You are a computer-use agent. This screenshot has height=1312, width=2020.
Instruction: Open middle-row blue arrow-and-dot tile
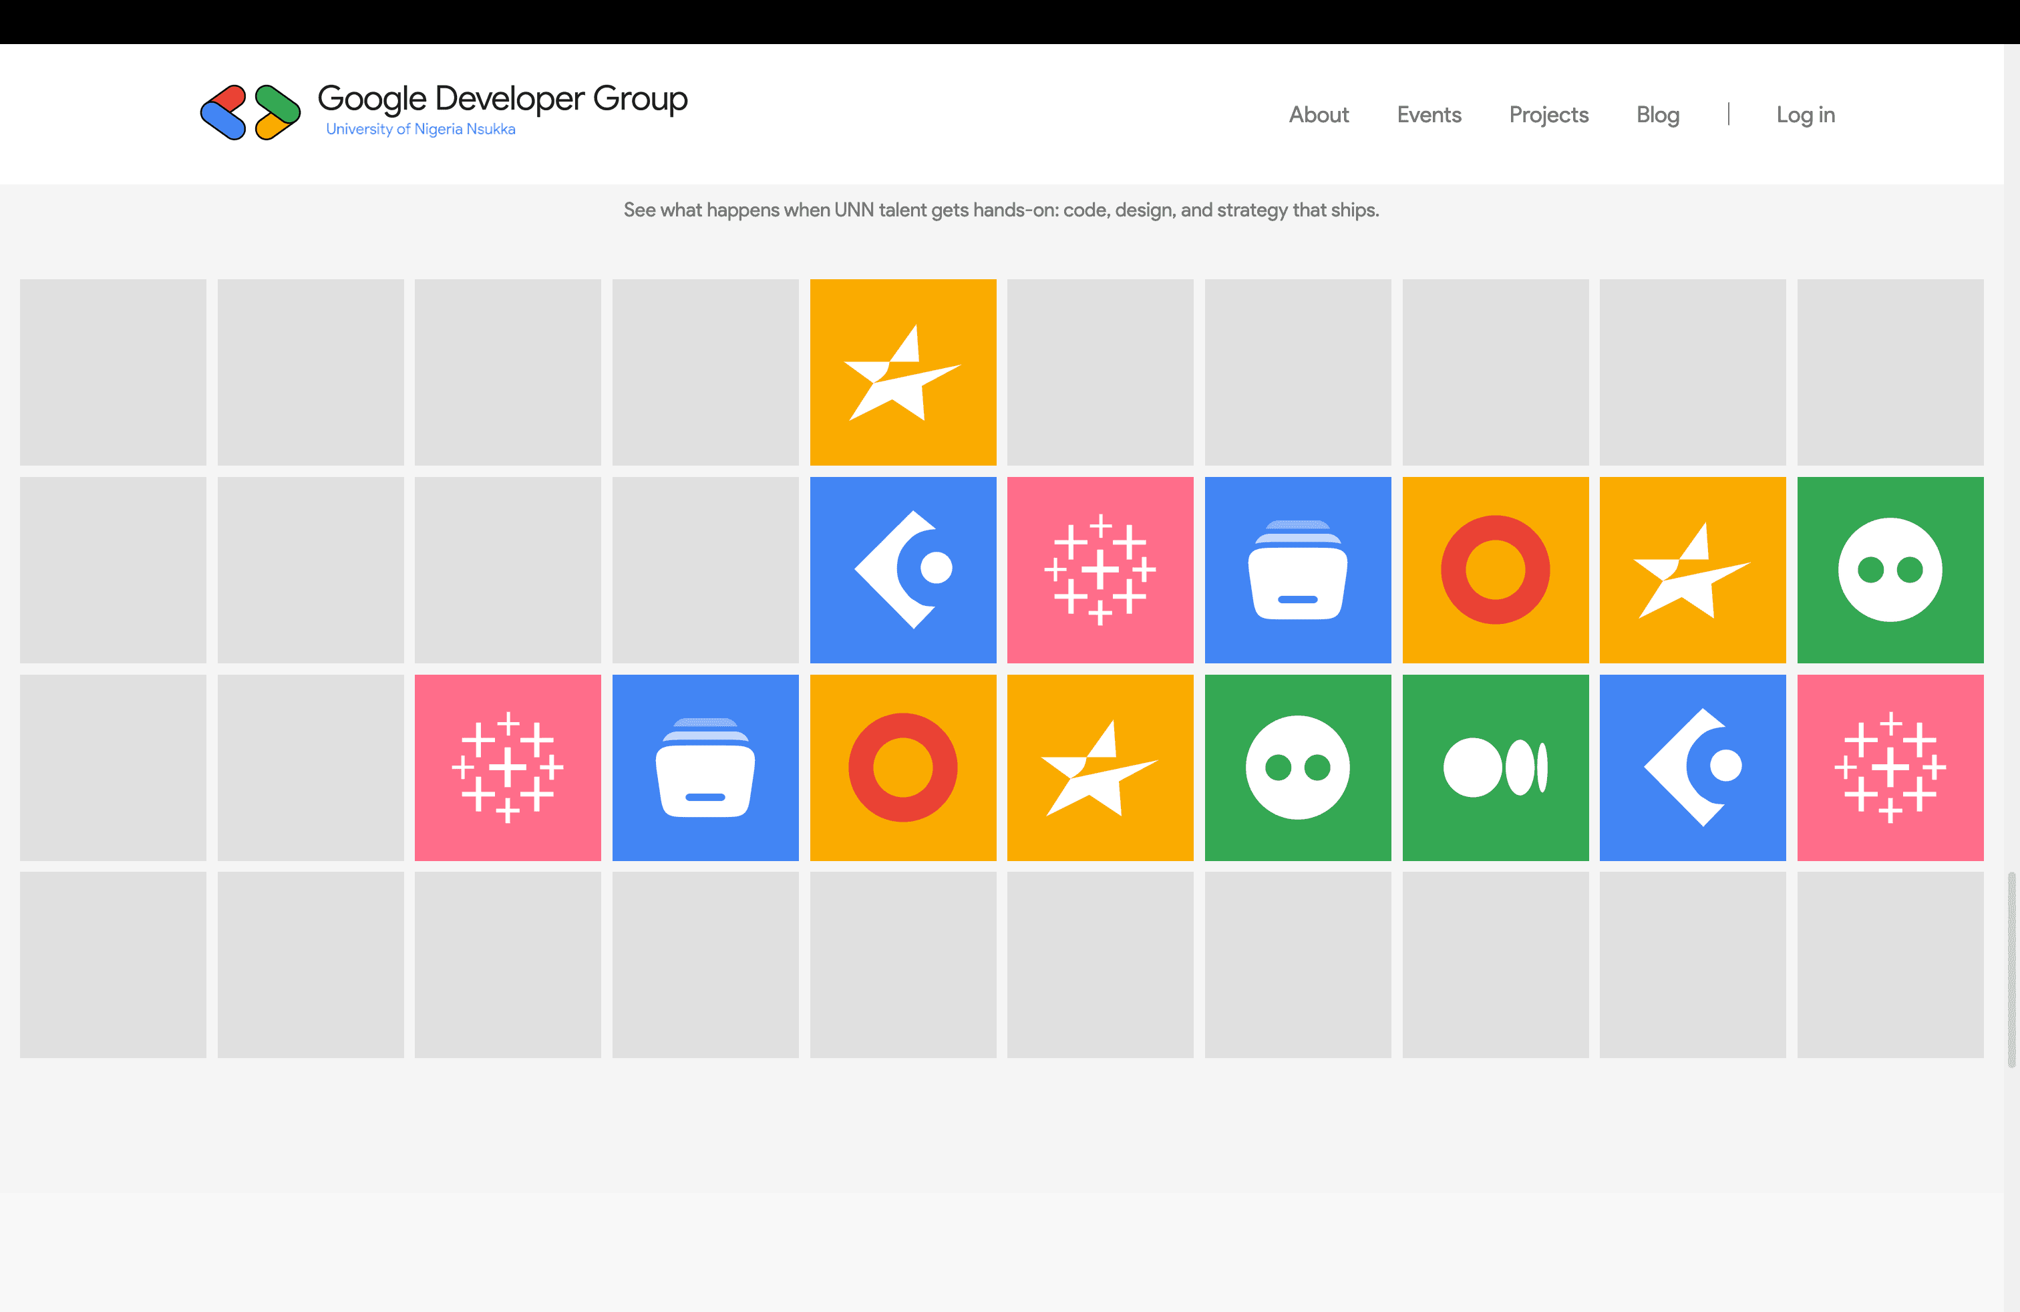903,570
